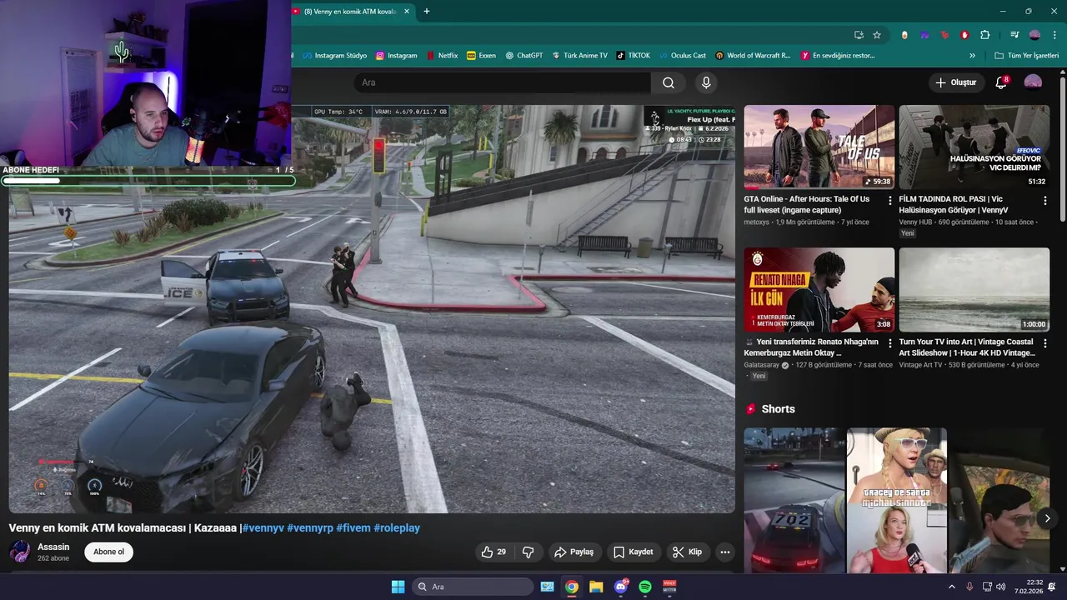Viewport: 1067px width, 600px height.
Task: Open World of Warcraft bookmark
Action: (753, 55)
